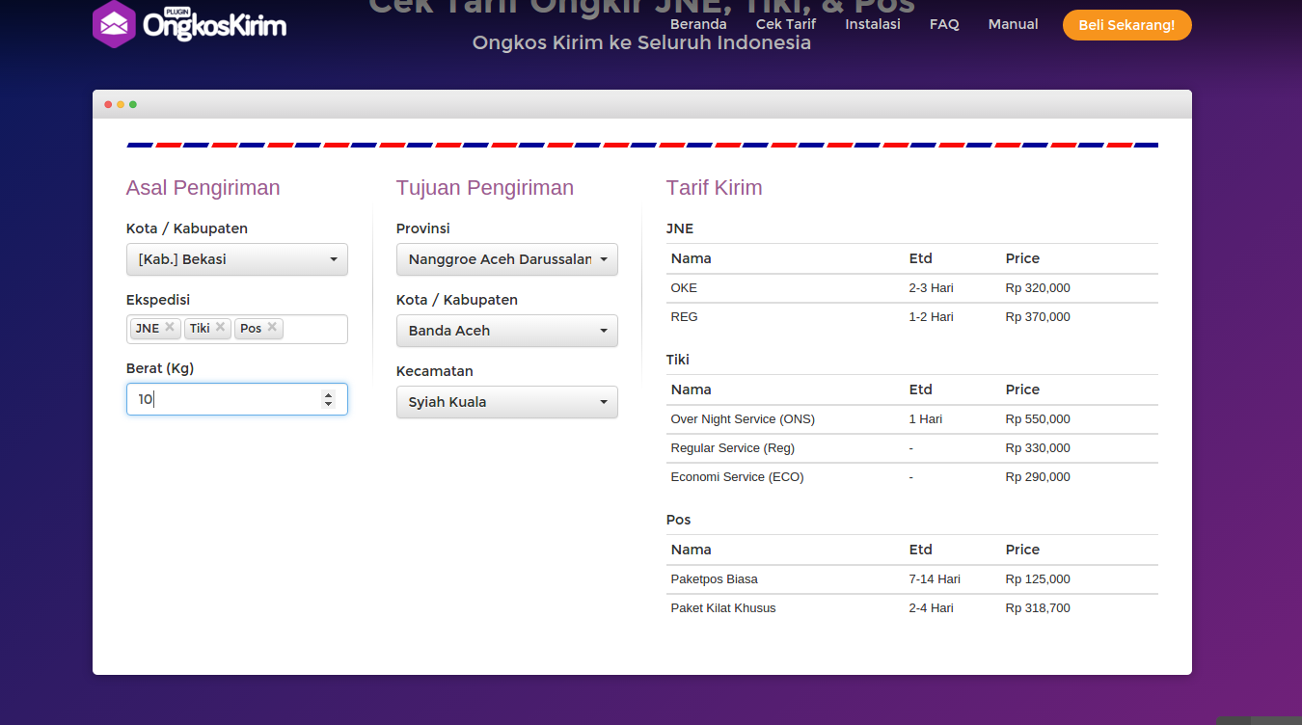This screenshot has height=725, width=1302.
Task: Click the OngkosKirim envelope logo
Action: coord(189,24)
